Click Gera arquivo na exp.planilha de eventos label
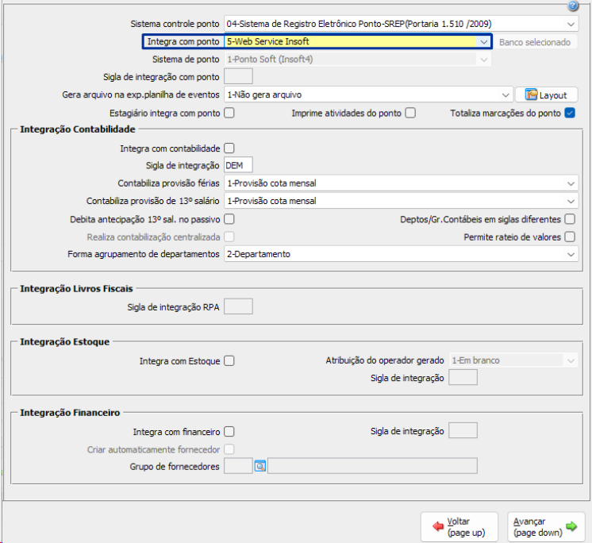The width and height of the screenshot is (592, 543). click(140, 94)
